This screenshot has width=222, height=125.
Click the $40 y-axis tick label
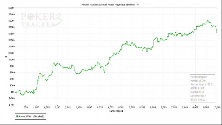(12, 79)
